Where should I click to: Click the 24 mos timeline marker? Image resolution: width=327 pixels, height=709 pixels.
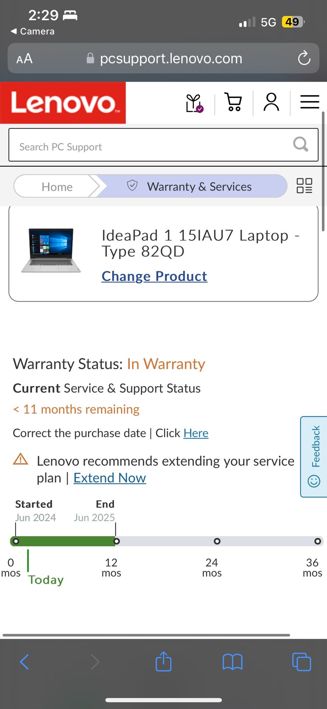pos(217,541)
